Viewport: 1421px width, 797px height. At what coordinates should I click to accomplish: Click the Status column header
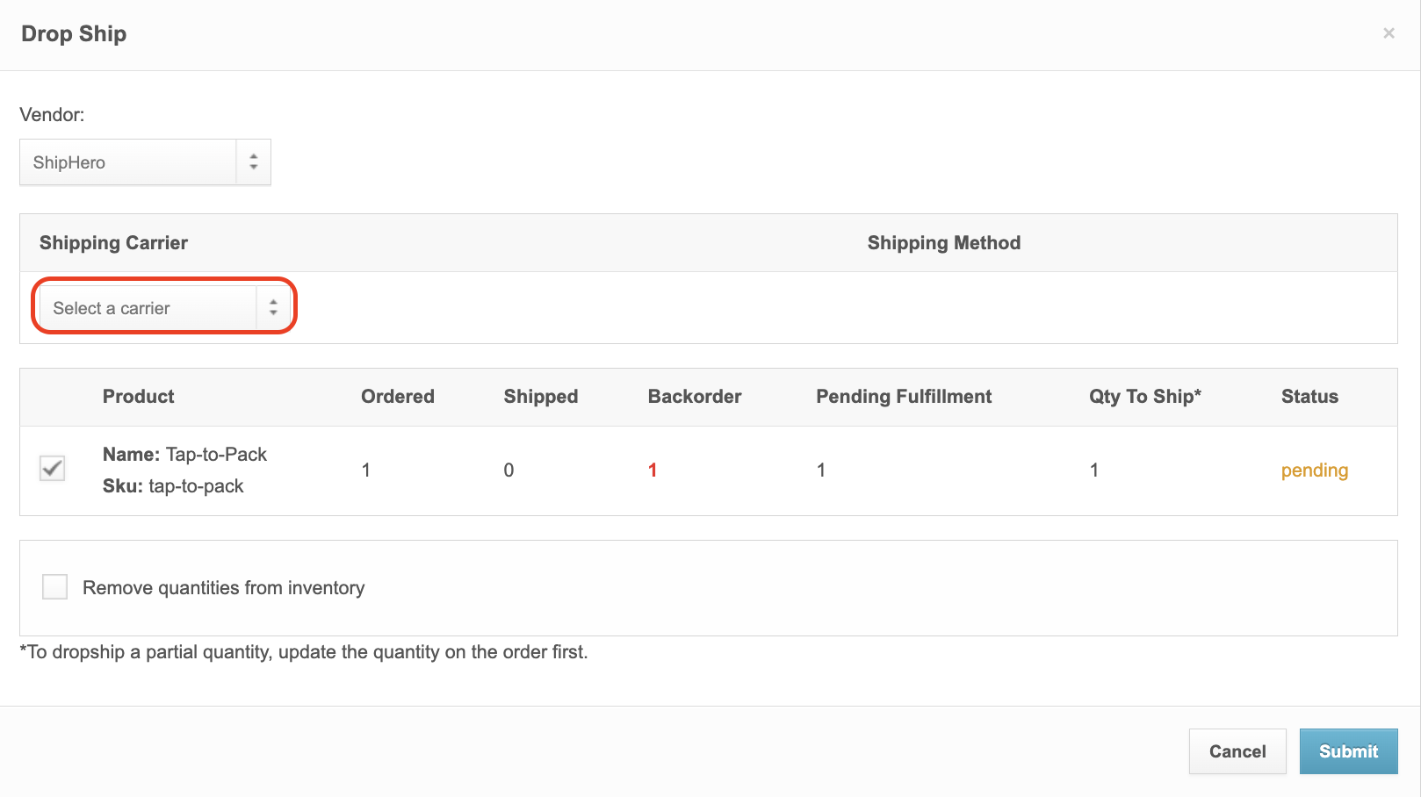coord(1309,397)
